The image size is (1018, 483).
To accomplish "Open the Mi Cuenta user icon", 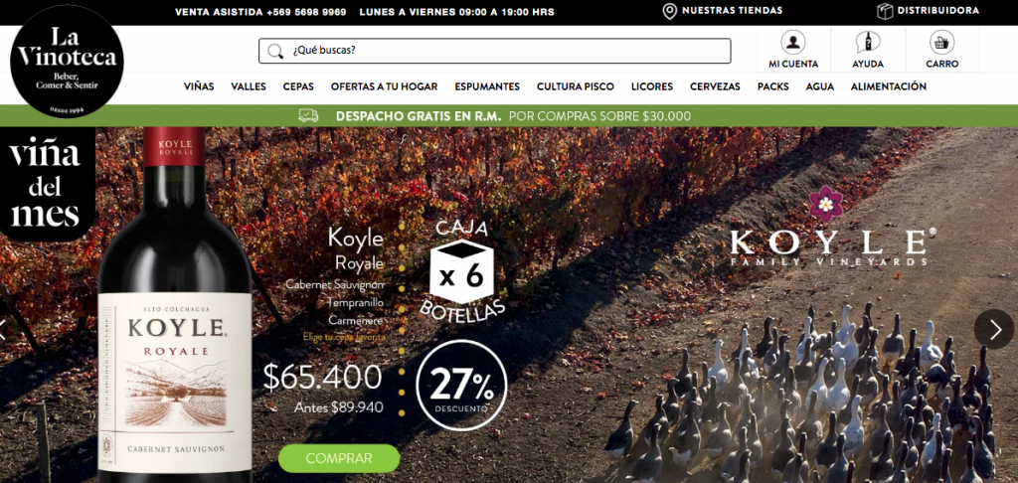I will click(x=792, y=42).
